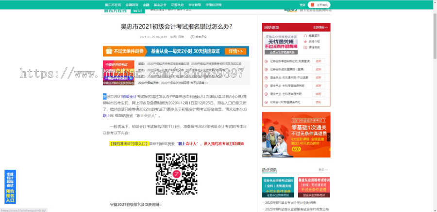Open 2020年8月证券从业资格考试全年时间表公布 link
The height and width of the screenshot is (212, 437).
point(297,209)
